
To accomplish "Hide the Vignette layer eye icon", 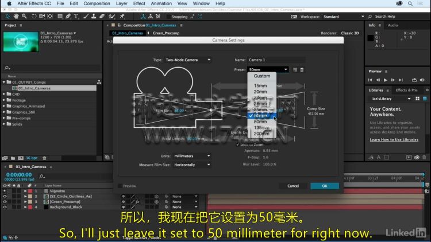I will [x=5, y=191].
